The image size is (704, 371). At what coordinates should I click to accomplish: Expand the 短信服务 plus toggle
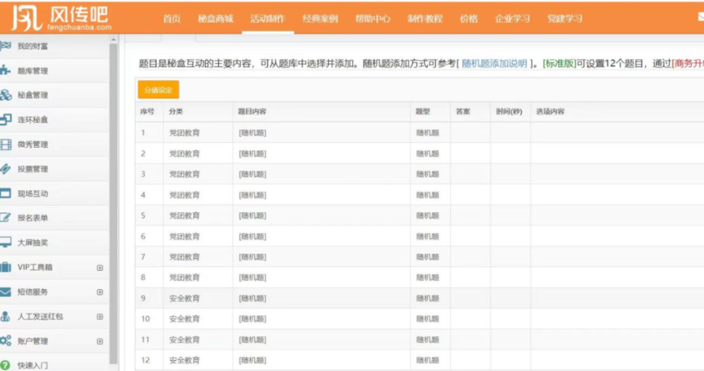click(x=100, y=292)
